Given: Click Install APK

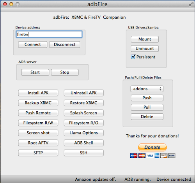Looking at the screenshot, I should coord(38,93).
